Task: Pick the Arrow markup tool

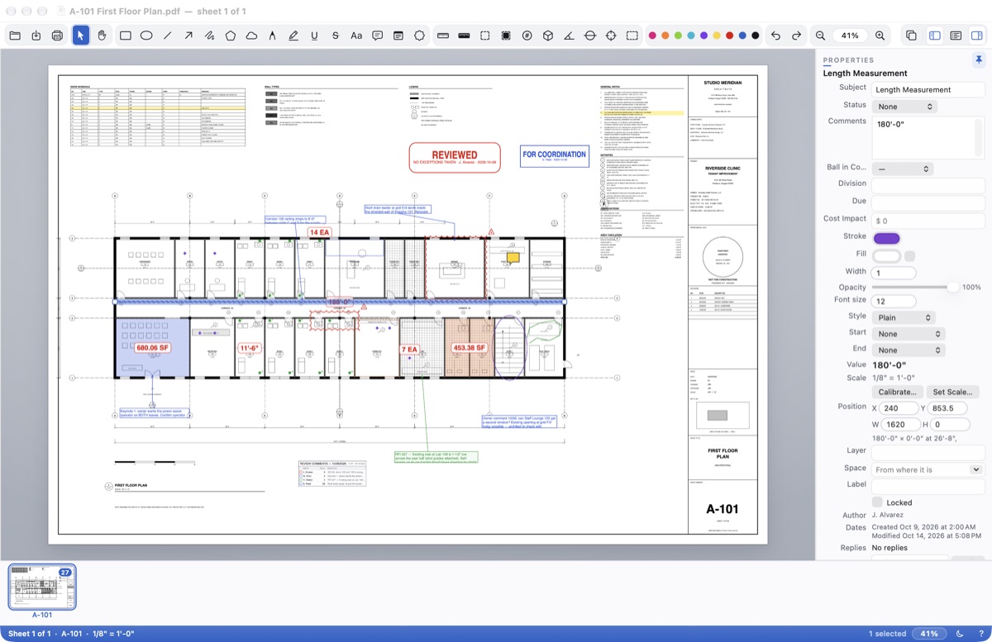Action: 188,36
